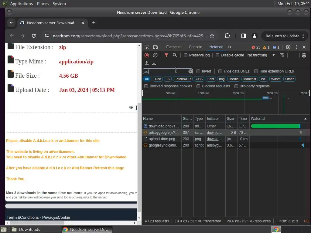Toggle Waterfall column sort arrow

point(305,119)
